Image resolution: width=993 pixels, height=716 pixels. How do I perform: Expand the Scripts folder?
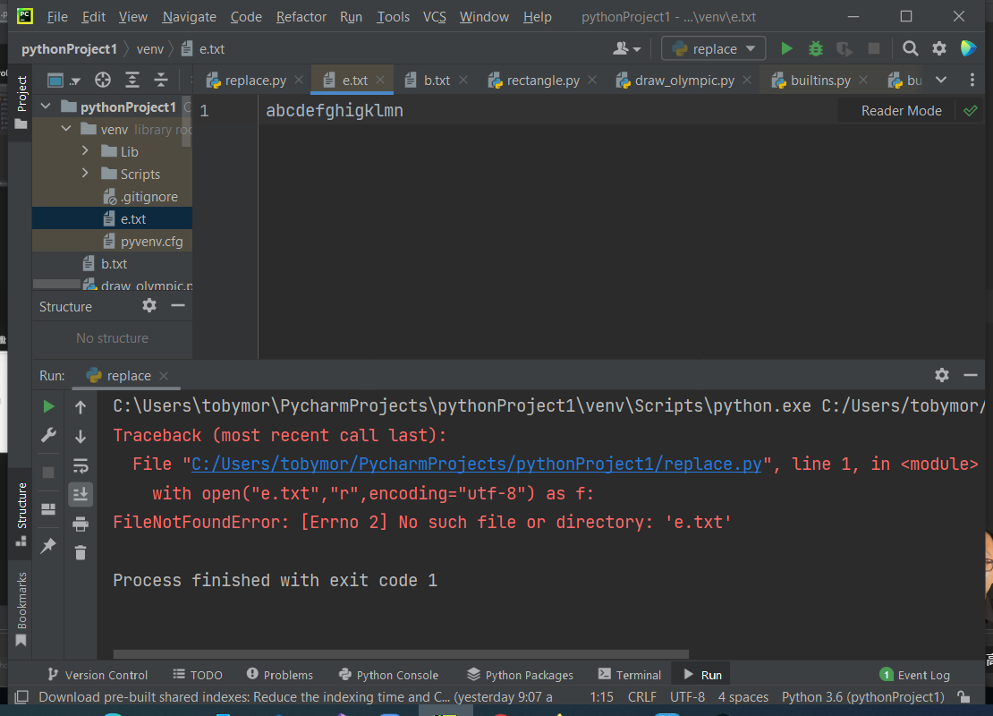[86, 173]
